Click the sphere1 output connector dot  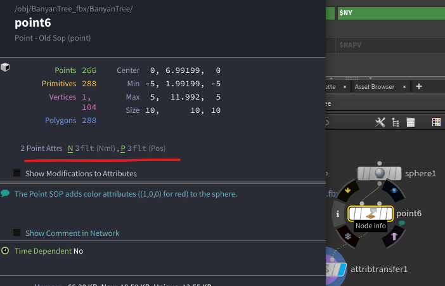(380, 183)
